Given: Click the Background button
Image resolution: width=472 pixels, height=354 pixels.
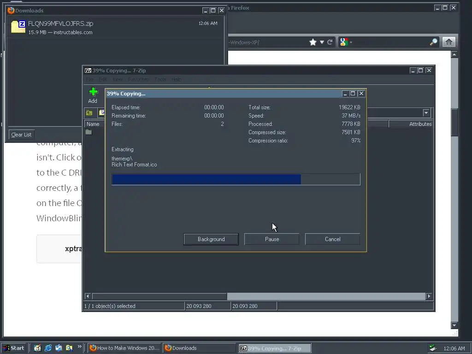Looking at the screenshot, I should [x=211, y=239].
